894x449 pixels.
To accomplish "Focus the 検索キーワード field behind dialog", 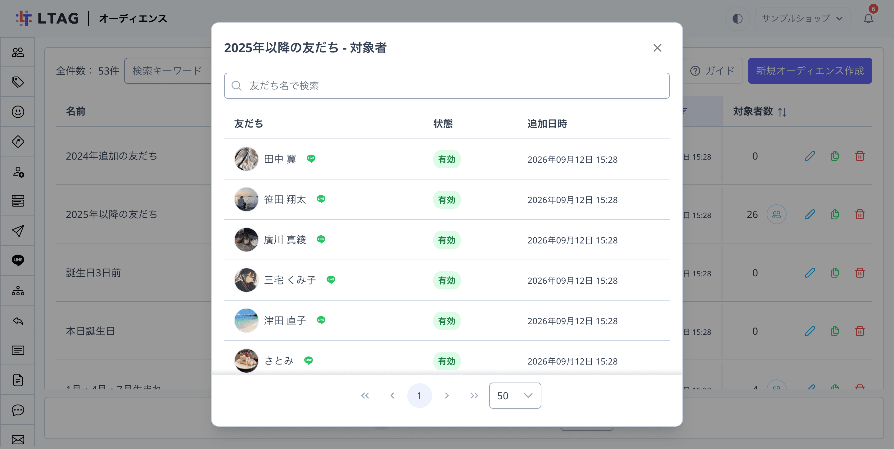I will pos(168,71).
